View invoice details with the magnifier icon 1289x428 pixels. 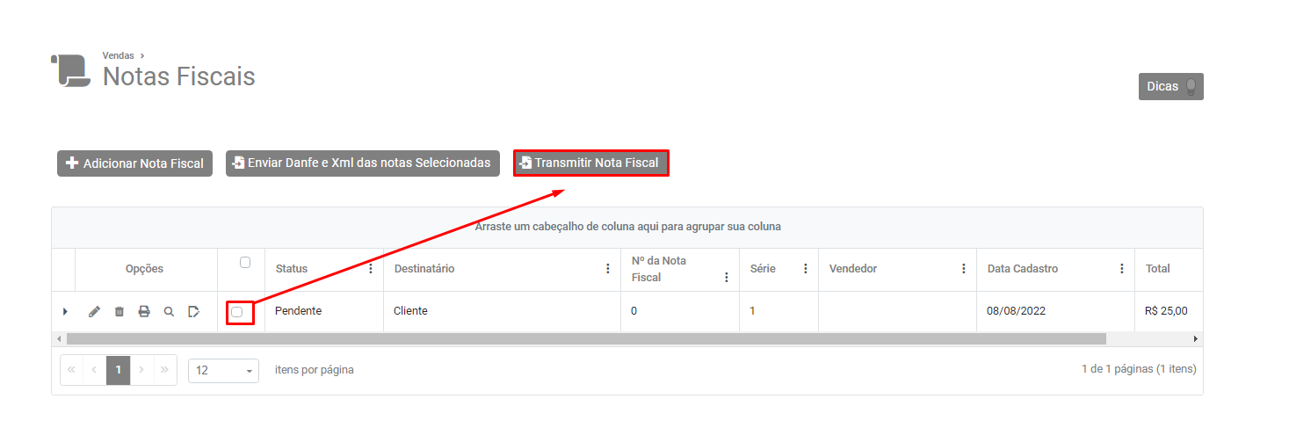pos(169,311)
